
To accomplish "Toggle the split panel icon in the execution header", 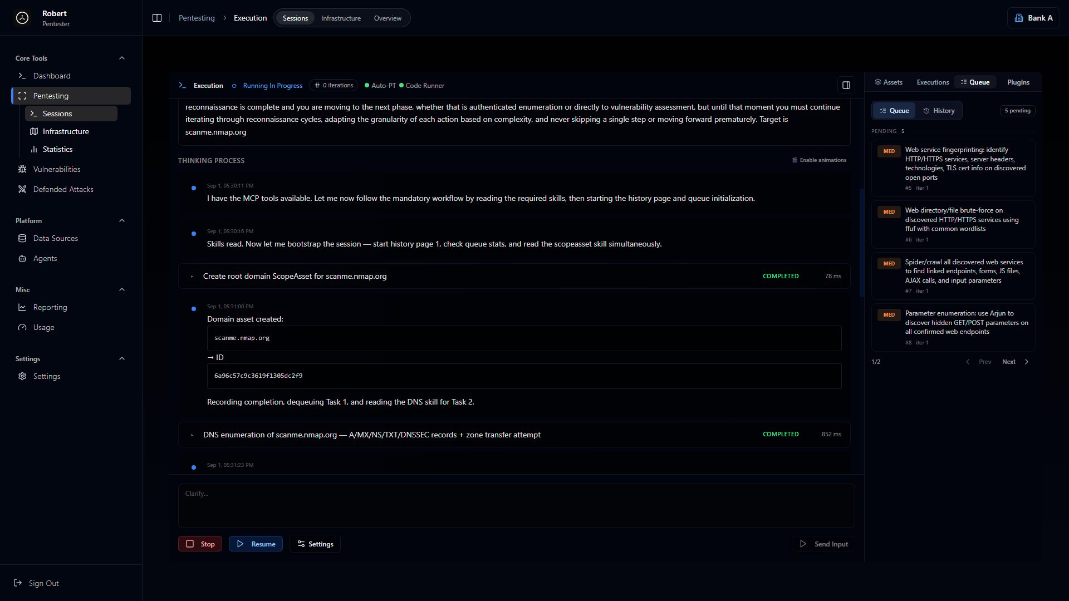I will pyautogui.click(x=846, y=85).
